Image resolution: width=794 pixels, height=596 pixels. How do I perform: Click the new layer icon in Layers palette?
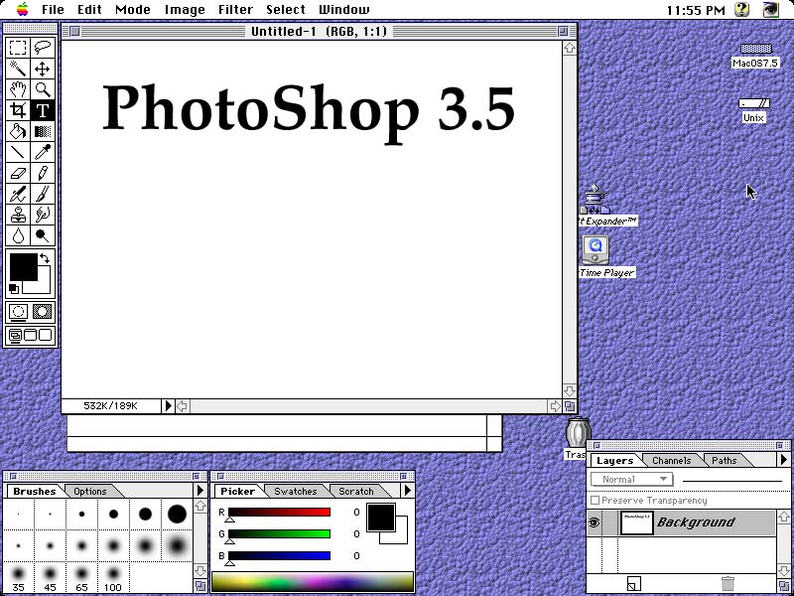tap(634, 584)
